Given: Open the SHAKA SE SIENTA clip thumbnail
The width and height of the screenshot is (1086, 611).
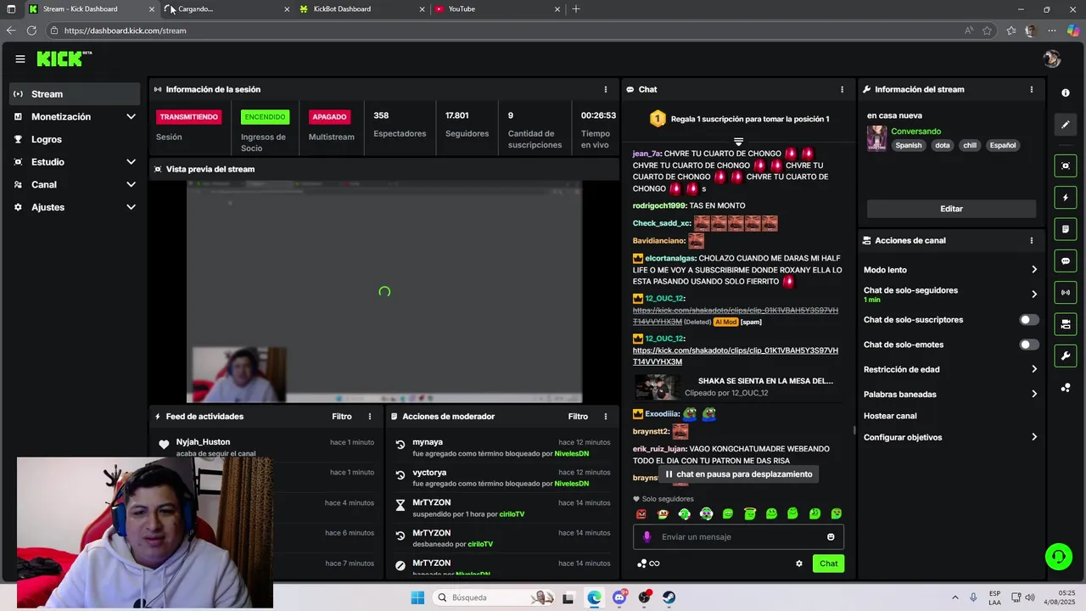Looking at the screenshot, I should pos(657,387).
